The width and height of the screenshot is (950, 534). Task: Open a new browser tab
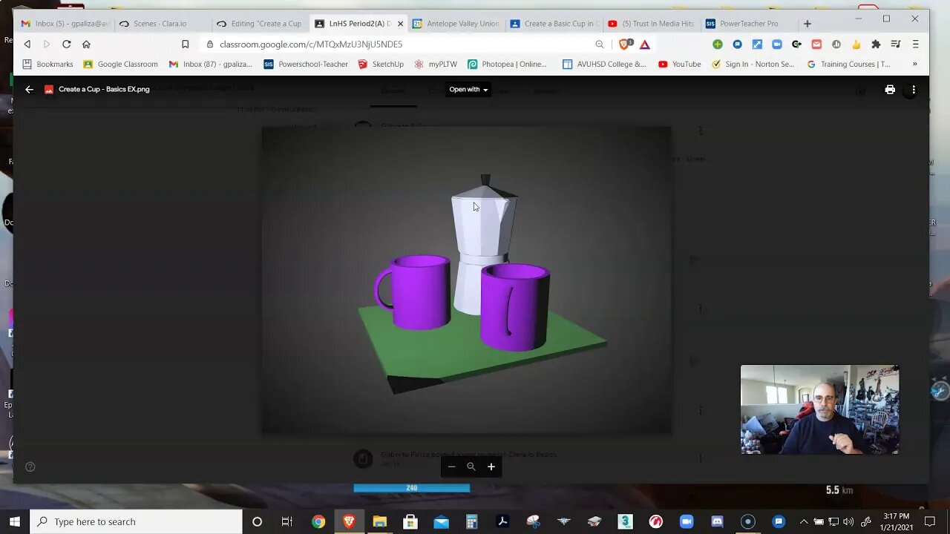[807, 24]
